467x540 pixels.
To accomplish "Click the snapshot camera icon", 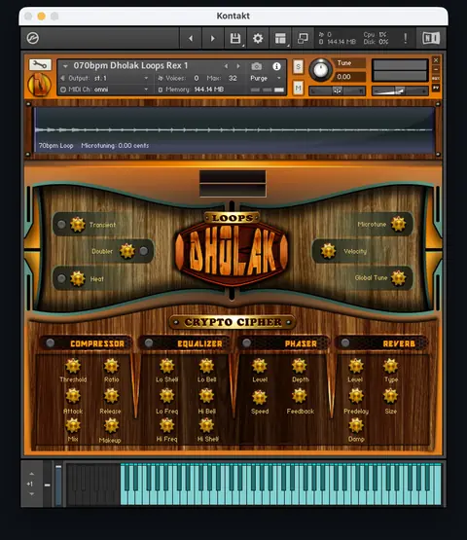I will pos(257,66).
